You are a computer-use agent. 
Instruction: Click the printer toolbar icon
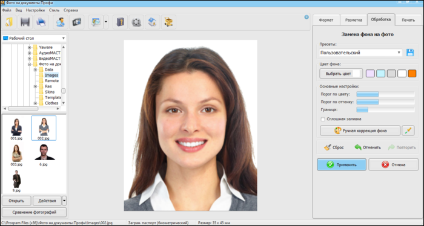pos(41,22)
